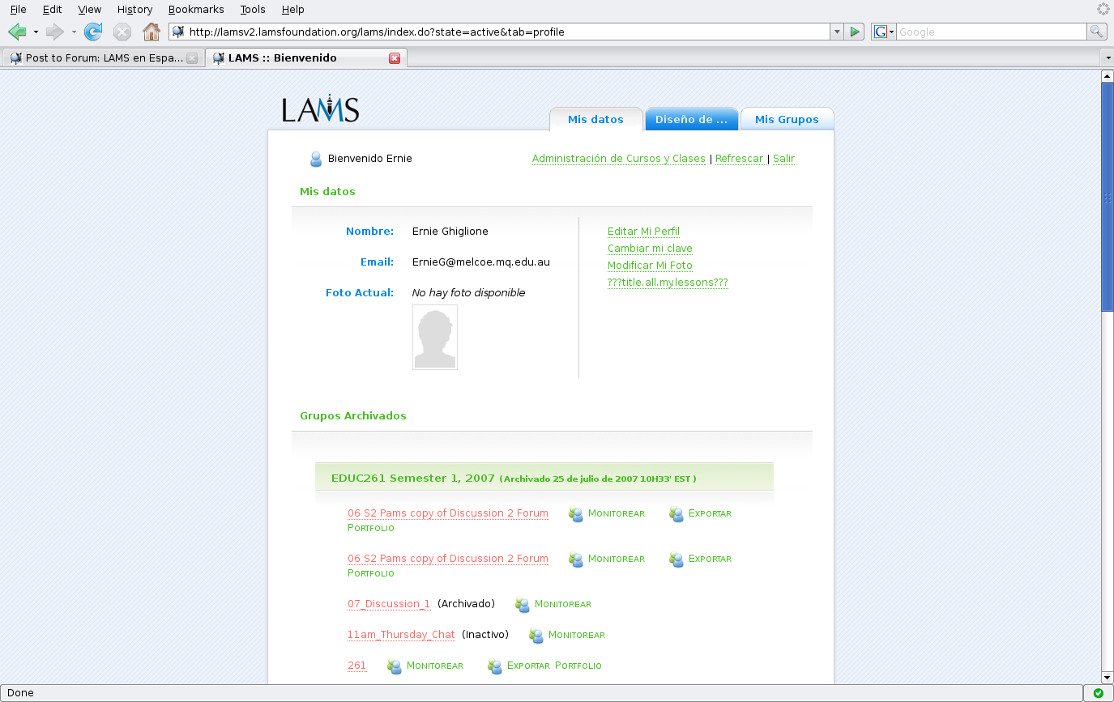
Task: Expand the search engine selector dropdown
Action: coord(883,32)
